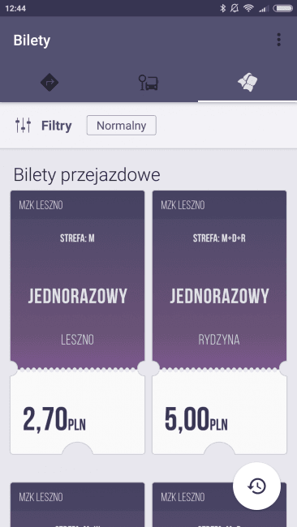297x527 pixels.
Task: Switch to the bus stop tab
Action: click(x=148, y=82)
